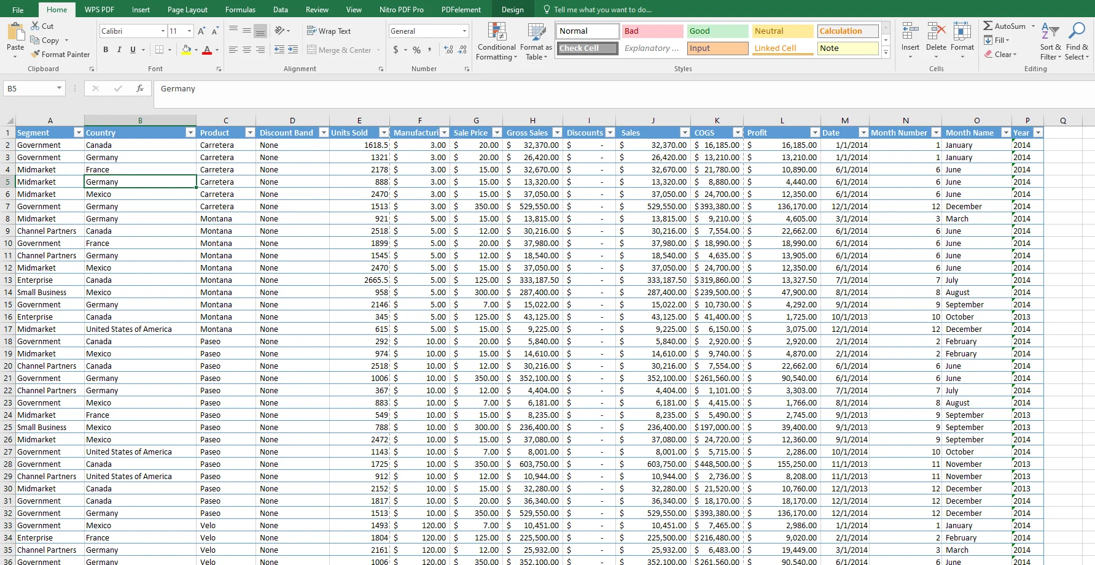Open Product column filter dropdown

click(250, 133)
